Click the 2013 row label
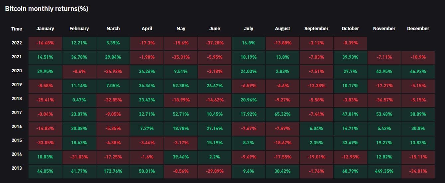The image size is (445, 183). (x=16, y=168)
